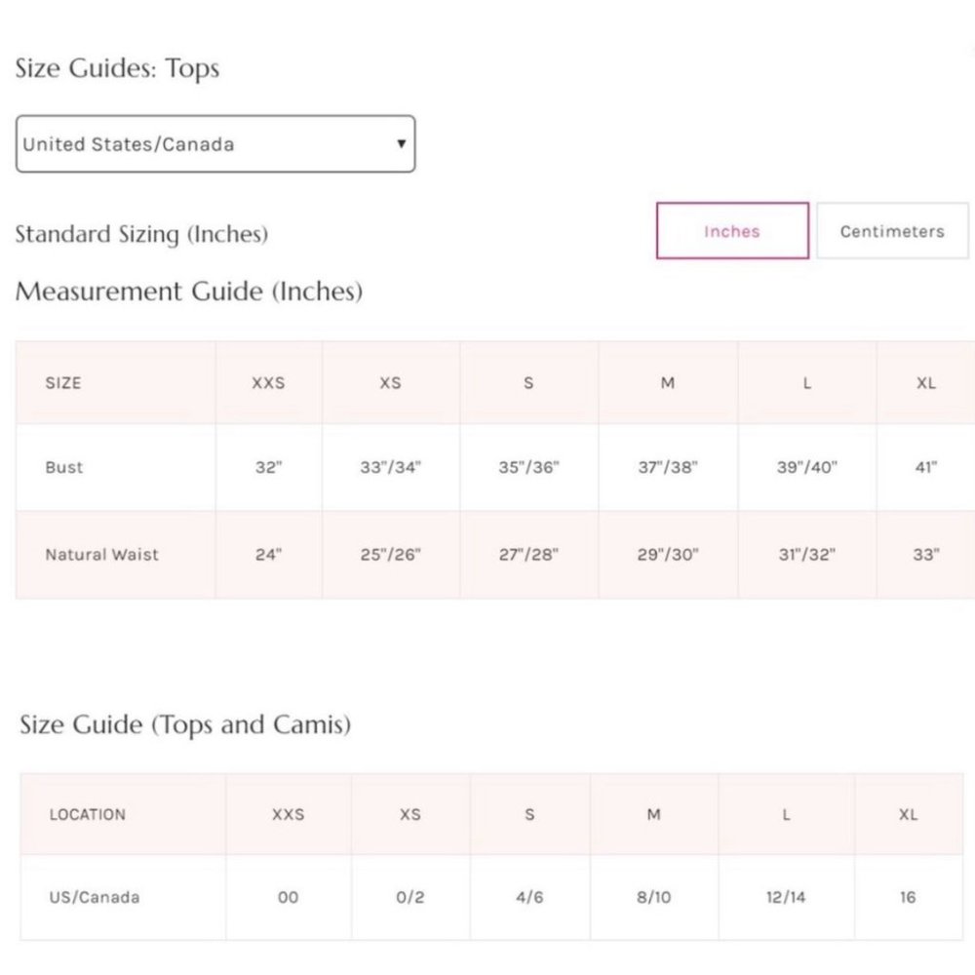Click the 25"/26" natural waist cell
Viewport: 975px width, 975px height.
click(x=390, y=555)
